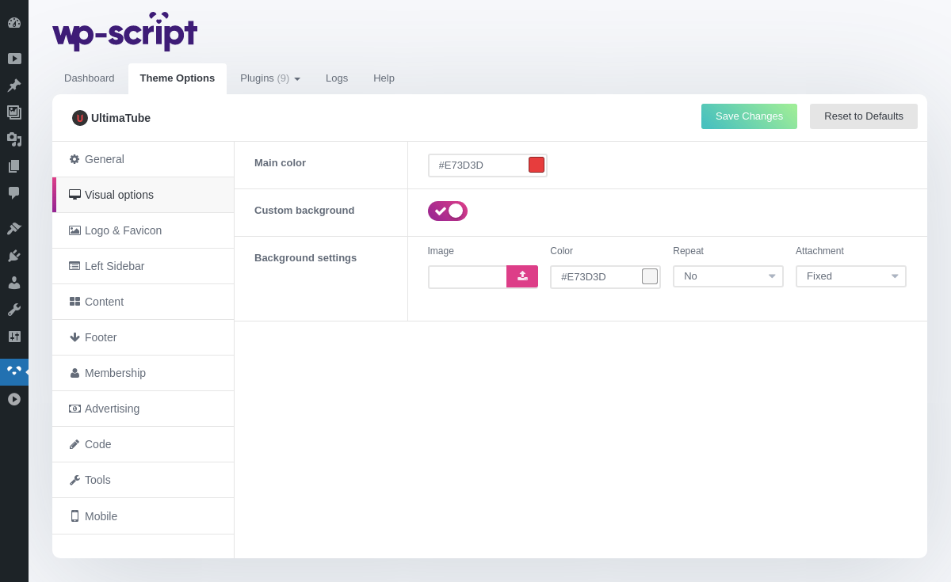
Task: Disable the Custom background toggle
Action: [x=448, y=211]
